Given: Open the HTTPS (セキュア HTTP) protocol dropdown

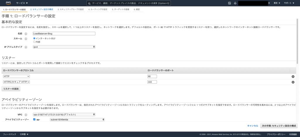Looking at the screenshot, I should click(16, 82).
